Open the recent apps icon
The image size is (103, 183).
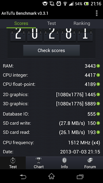tap(80, 177)
